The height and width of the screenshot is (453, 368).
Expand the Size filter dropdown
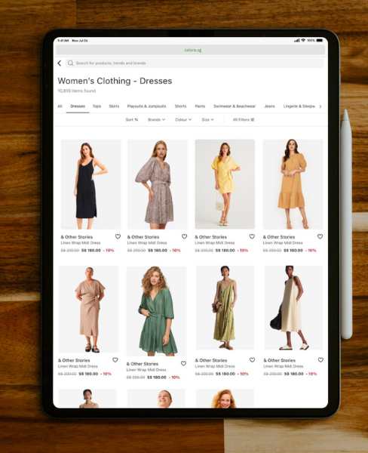[x=207, y=119]
